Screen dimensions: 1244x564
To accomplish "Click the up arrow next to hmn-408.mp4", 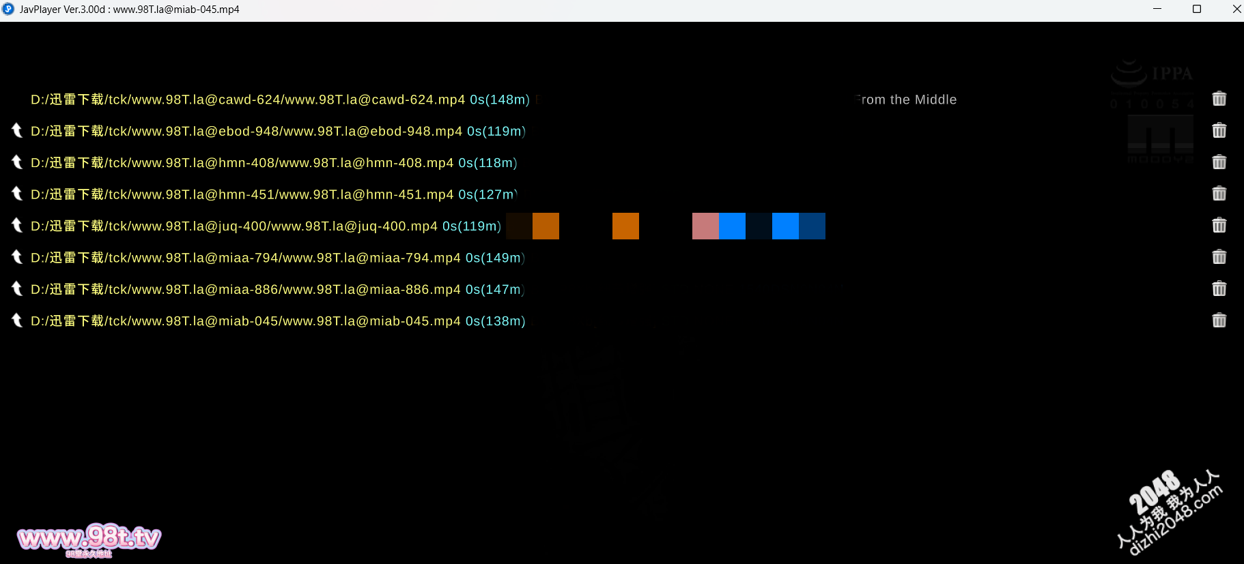I will (x=17, y=162).
